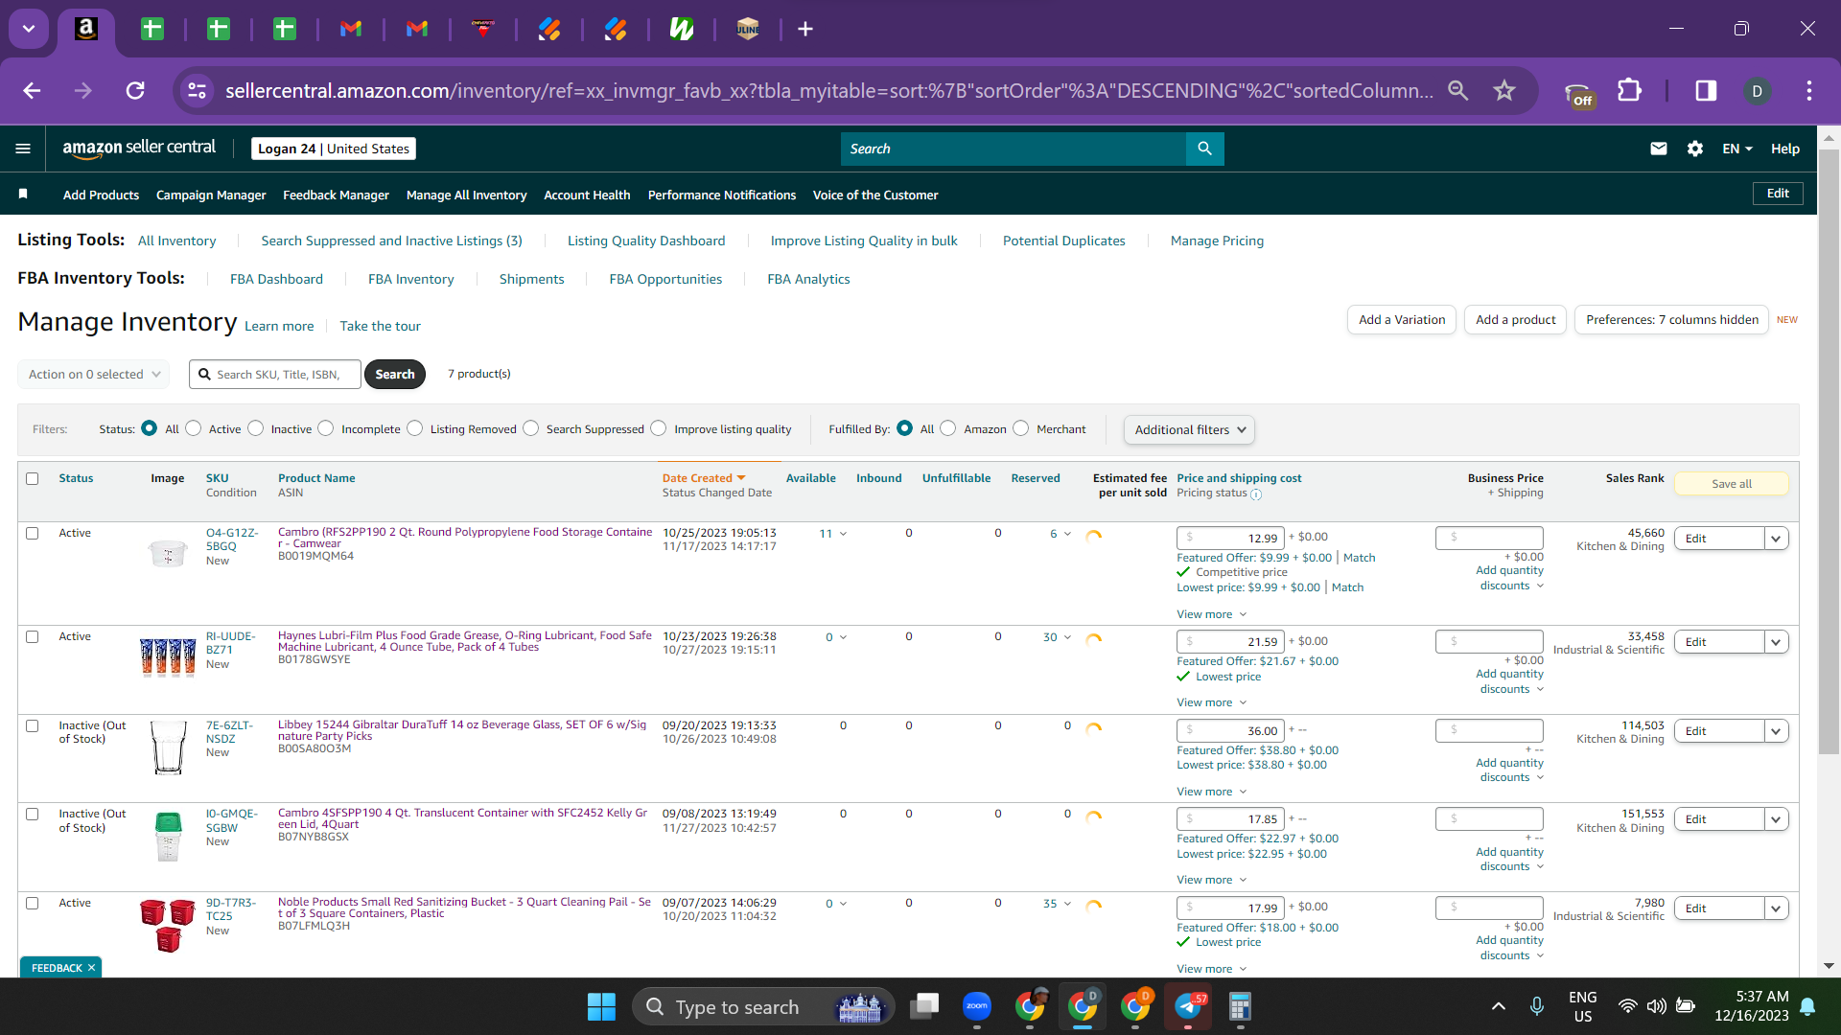The width and height of the screenshot is (1841, 1035).
Task: Open the Chrome three-dot menu
Action: pyautogui.click(x=1809, y=91)
